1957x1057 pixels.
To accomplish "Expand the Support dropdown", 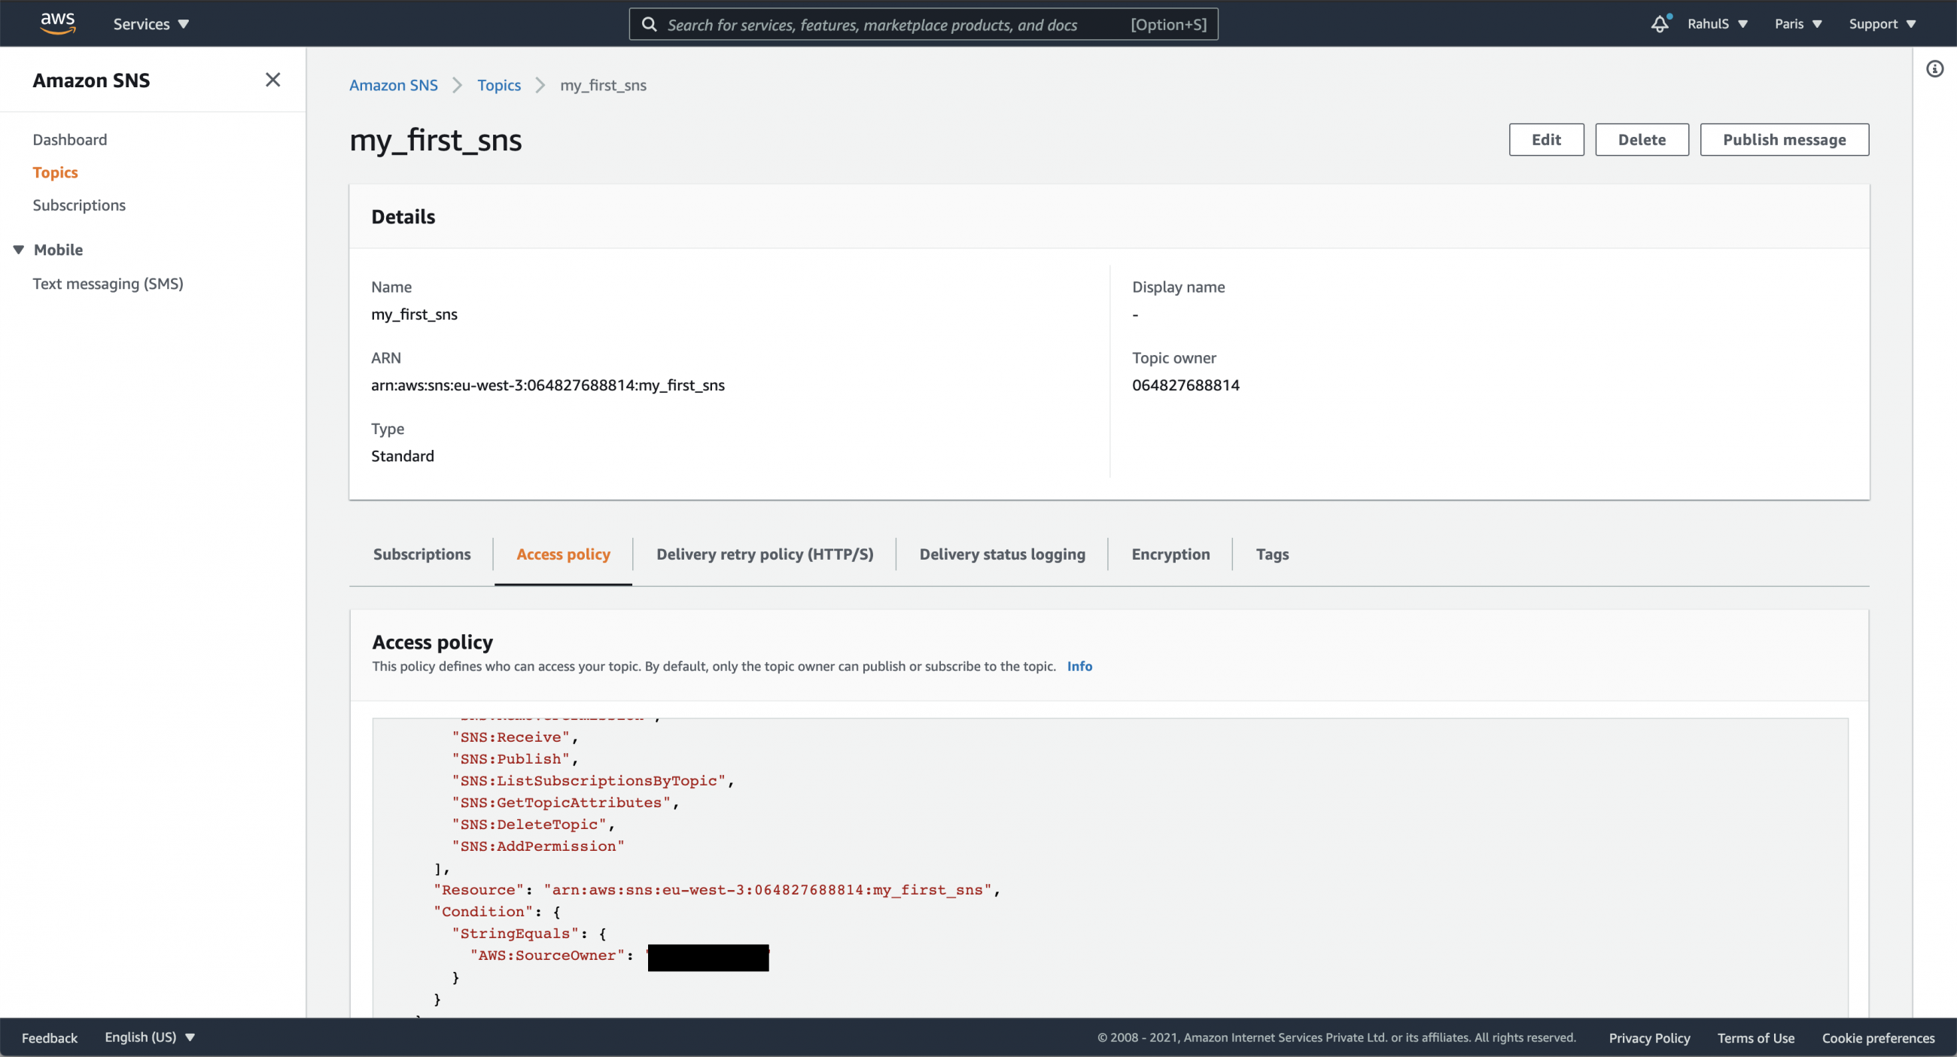I will pyautogui.click(x=1882, y=23).
